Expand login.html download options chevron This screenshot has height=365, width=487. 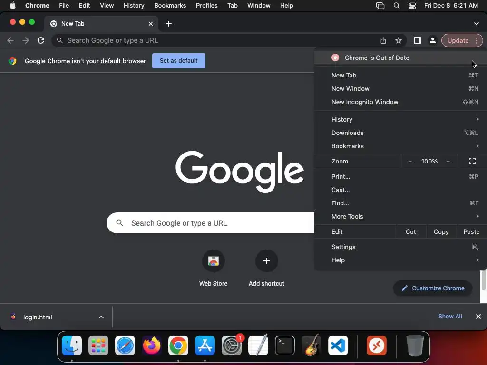(101, 317)
